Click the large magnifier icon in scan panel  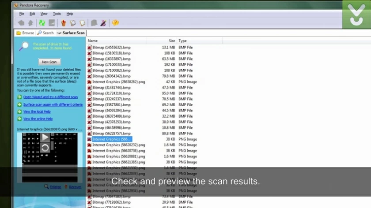(24, 46)
